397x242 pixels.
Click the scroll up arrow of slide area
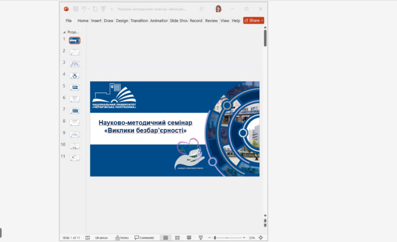tap(265, 27)
